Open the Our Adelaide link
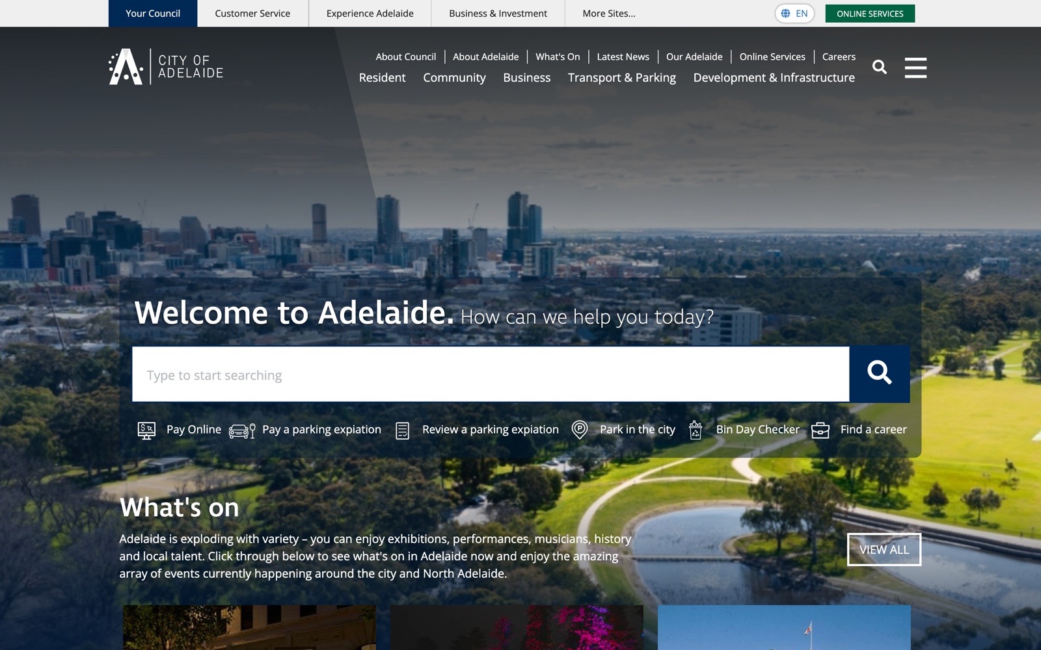The image size is (1041, 650). [x=694, y=57]
